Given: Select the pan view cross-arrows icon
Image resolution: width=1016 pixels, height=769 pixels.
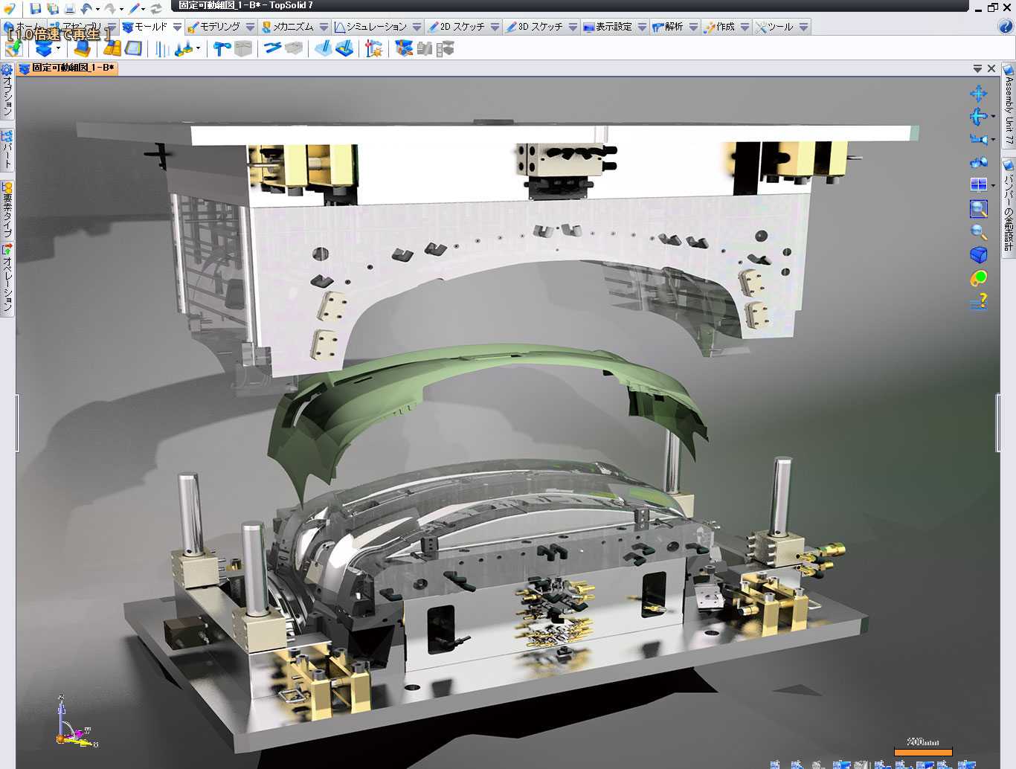Looking at the screenshot, I should click(x=978, y=93).
